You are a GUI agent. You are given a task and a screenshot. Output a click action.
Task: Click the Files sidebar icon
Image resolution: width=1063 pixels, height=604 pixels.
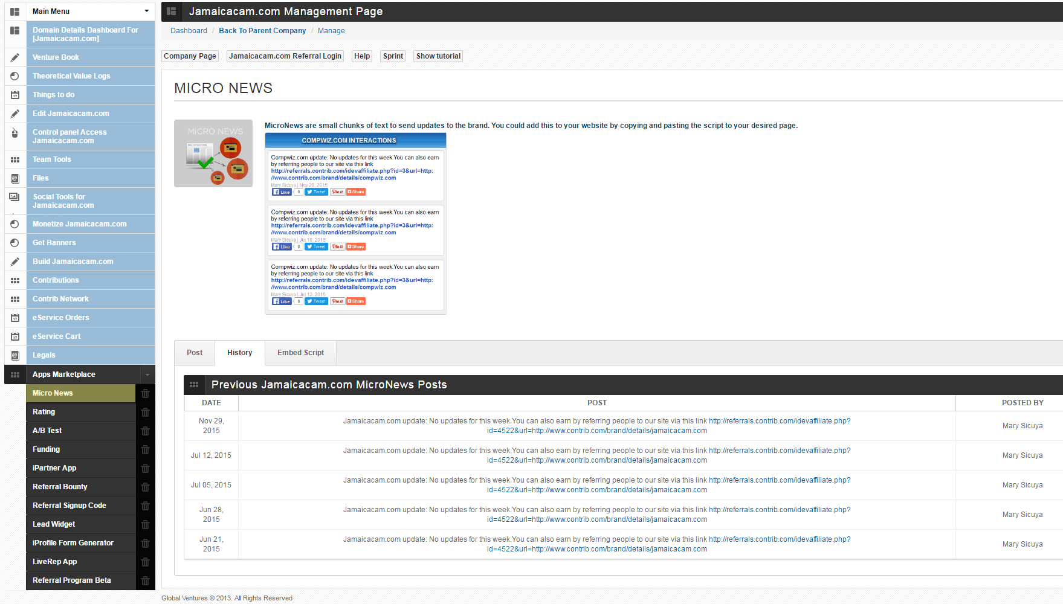click(x=15, y=178)
